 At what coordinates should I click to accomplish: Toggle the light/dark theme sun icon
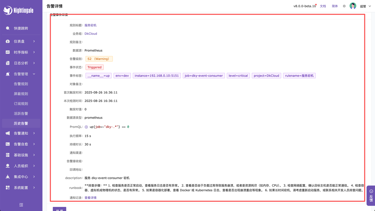pos(344,6)
